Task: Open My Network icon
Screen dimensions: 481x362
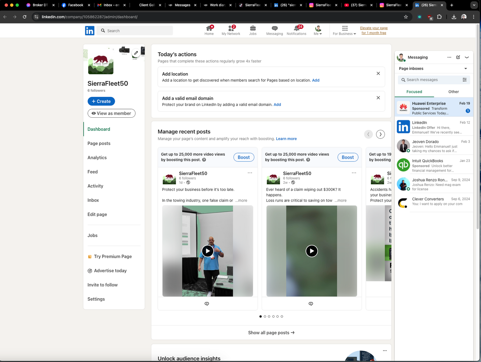Action: pos(231,30)
